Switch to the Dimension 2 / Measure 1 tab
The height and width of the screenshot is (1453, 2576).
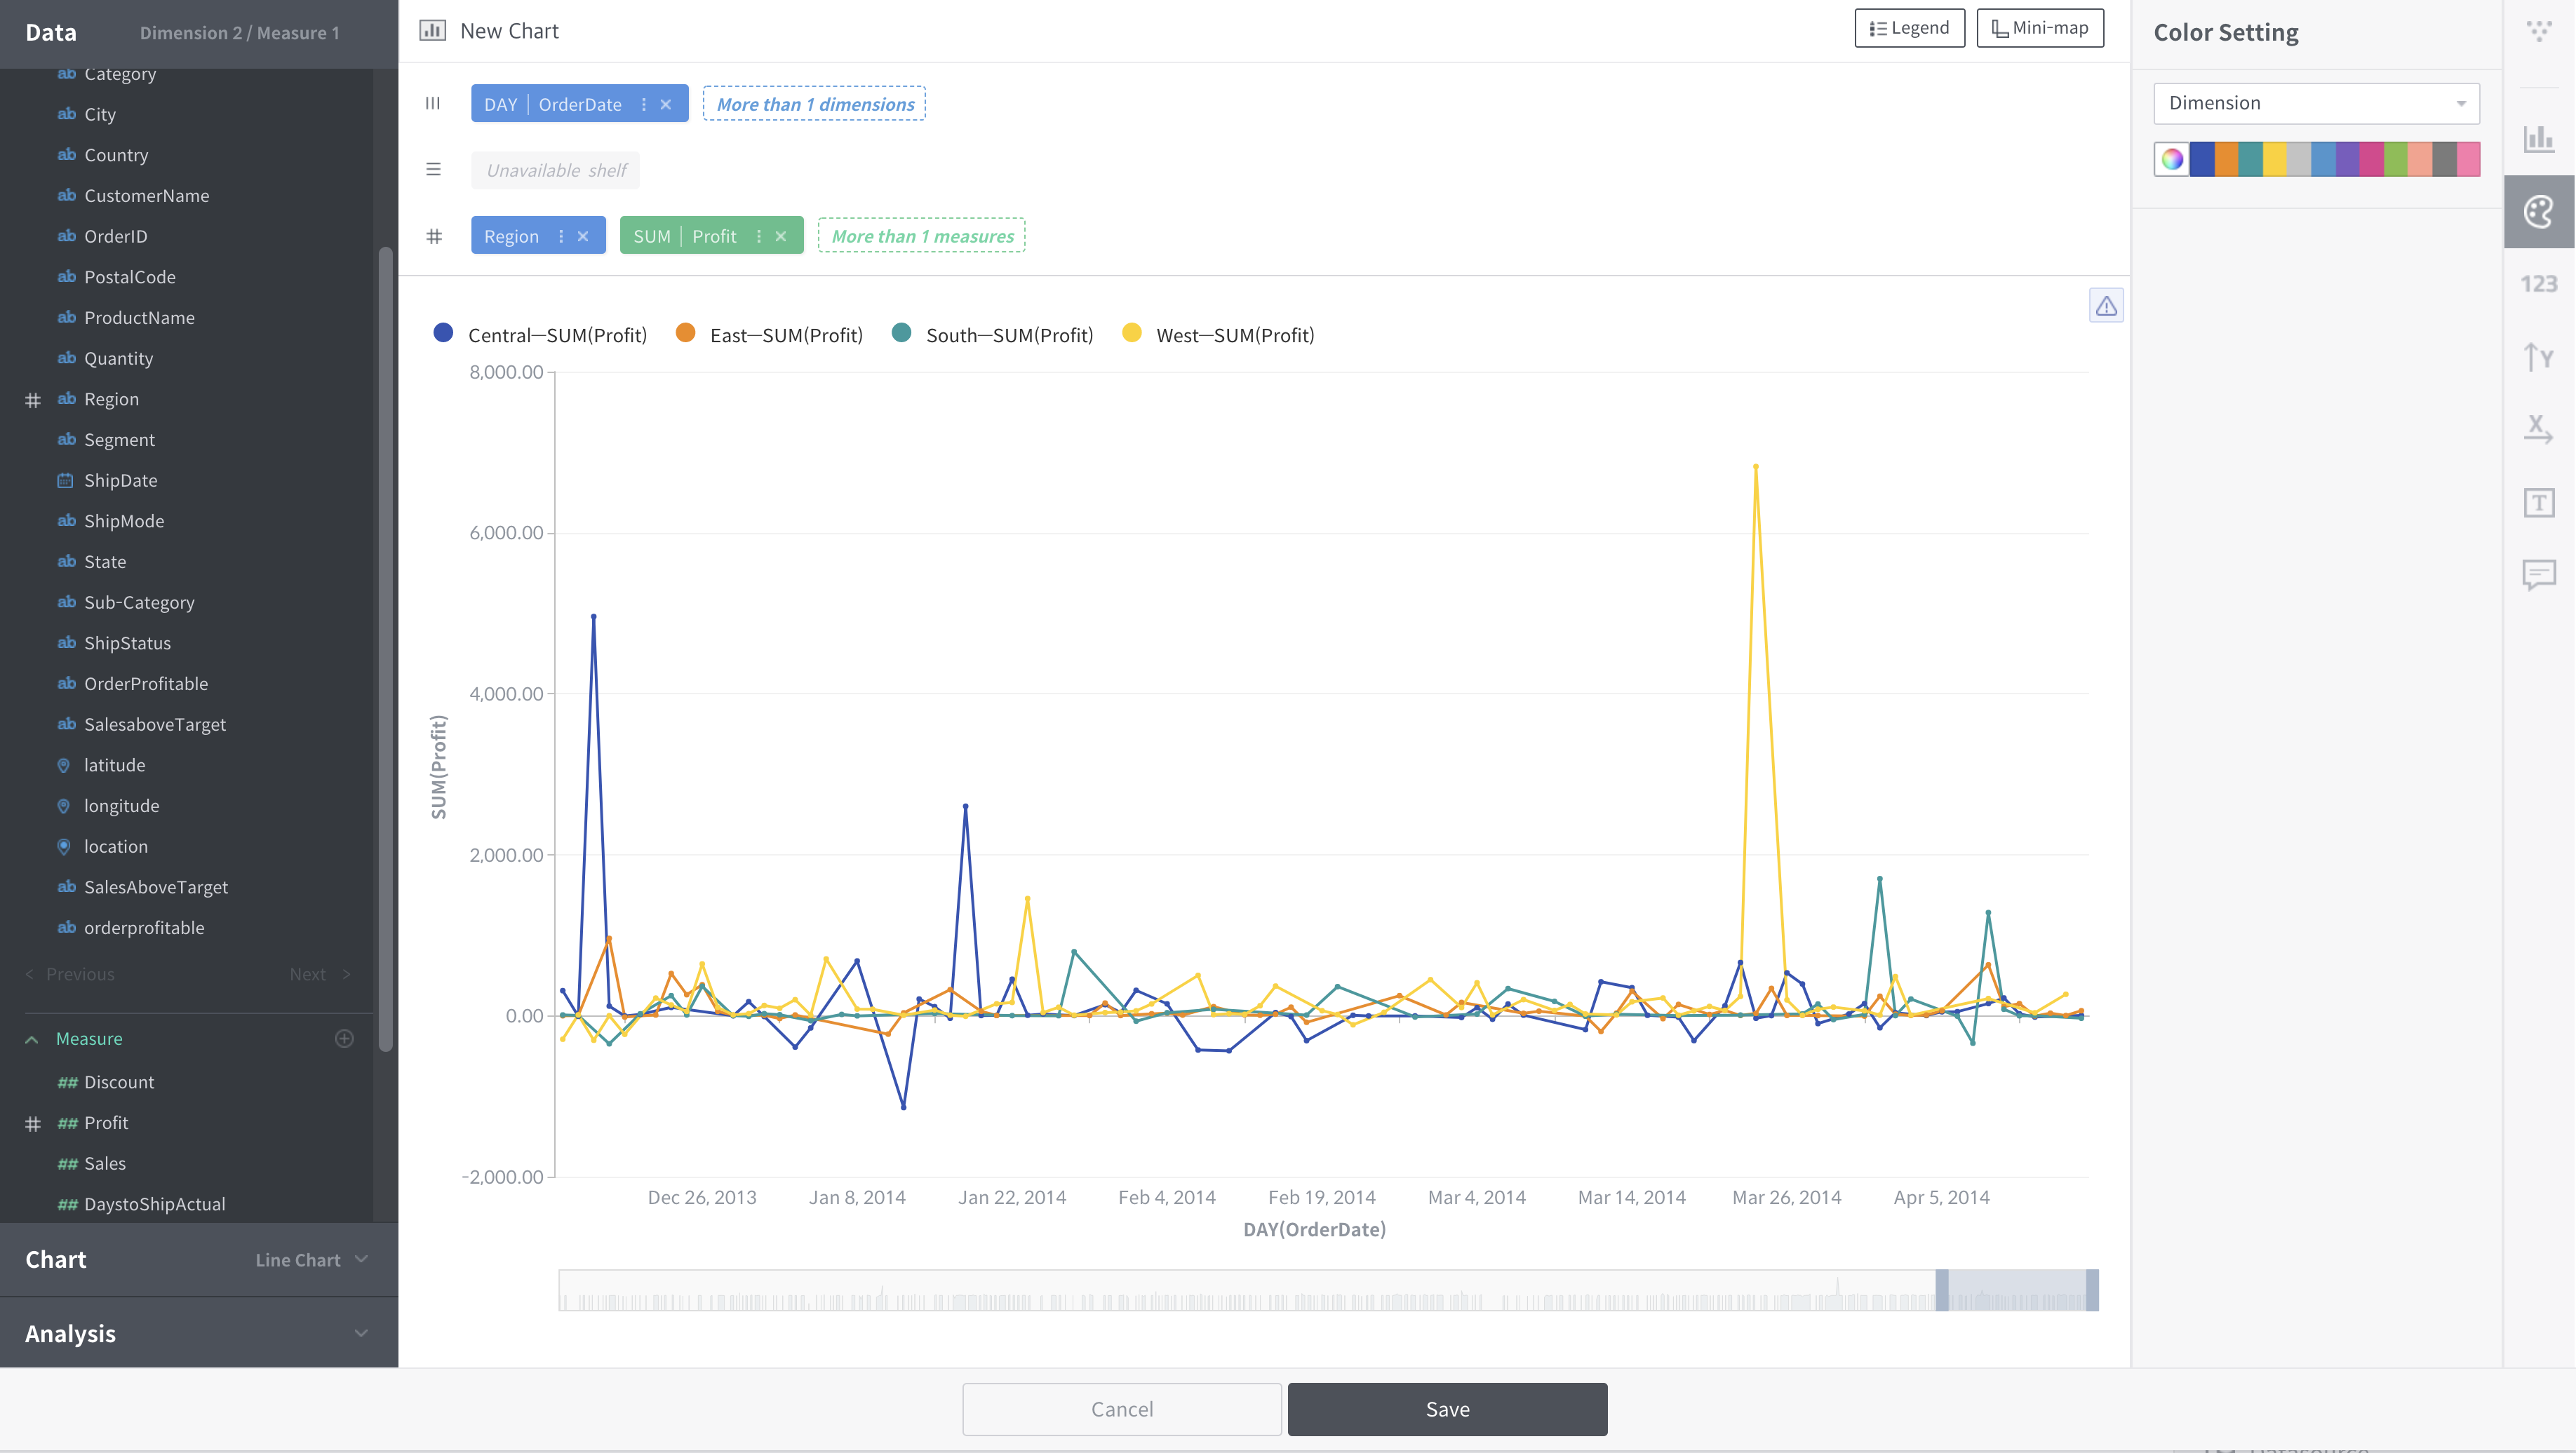point(240,32)
